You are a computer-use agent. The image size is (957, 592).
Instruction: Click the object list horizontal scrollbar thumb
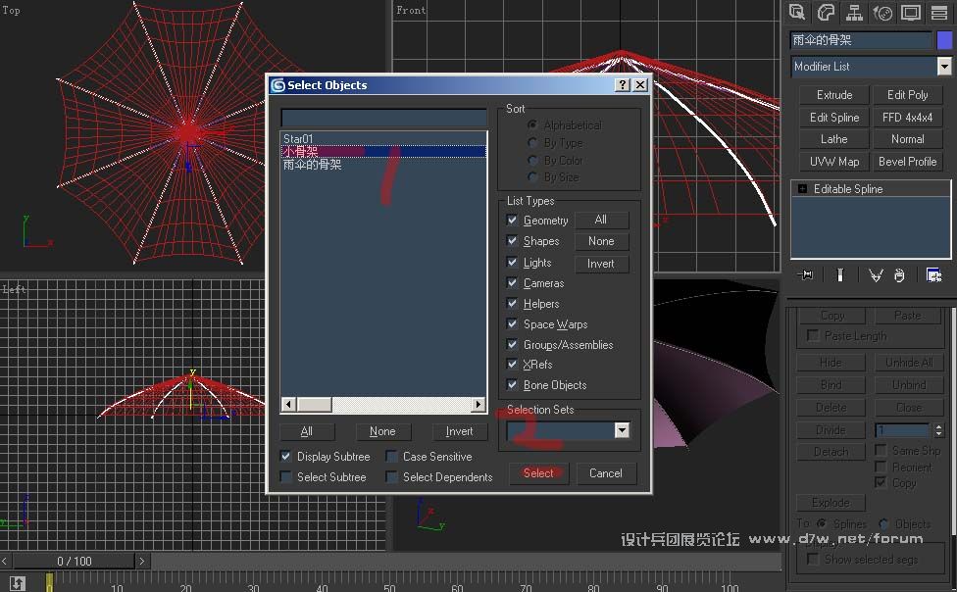click(315, 404)
